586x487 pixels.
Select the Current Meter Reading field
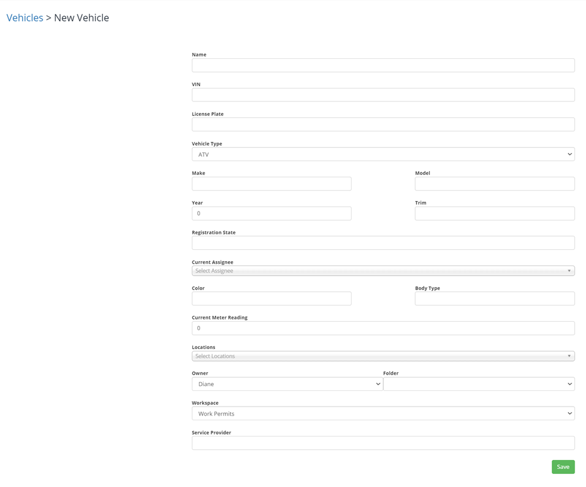click(383, 328)
